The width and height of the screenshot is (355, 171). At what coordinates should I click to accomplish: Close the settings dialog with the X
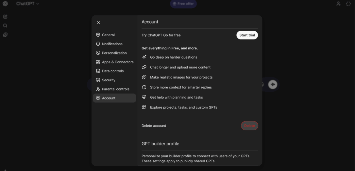98,23
